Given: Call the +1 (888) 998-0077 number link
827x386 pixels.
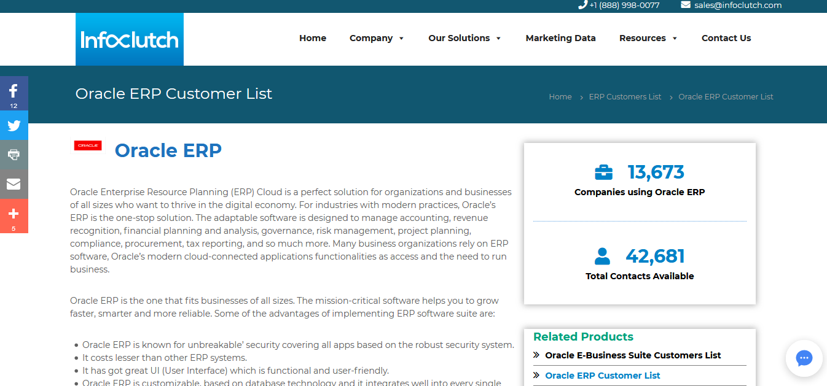Looking at the screenshot, I should click(x=624, y=5).
